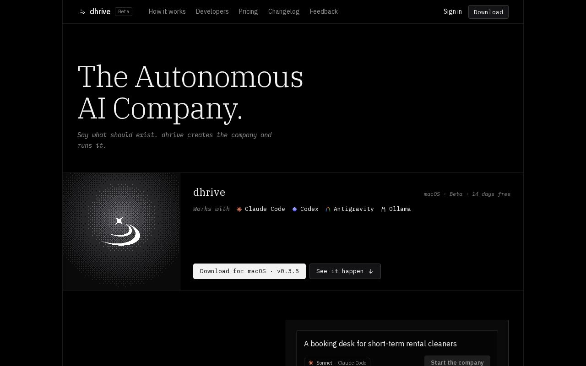
Task: Click the dhrive product title heading
Action: 209,192
